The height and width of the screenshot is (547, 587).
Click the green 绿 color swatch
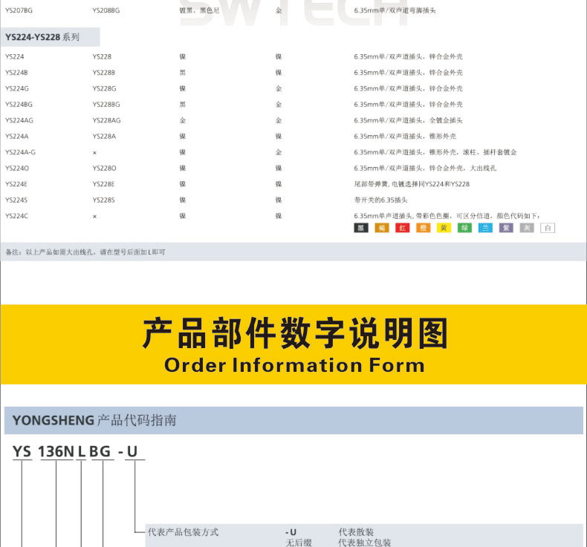point(464,228)
